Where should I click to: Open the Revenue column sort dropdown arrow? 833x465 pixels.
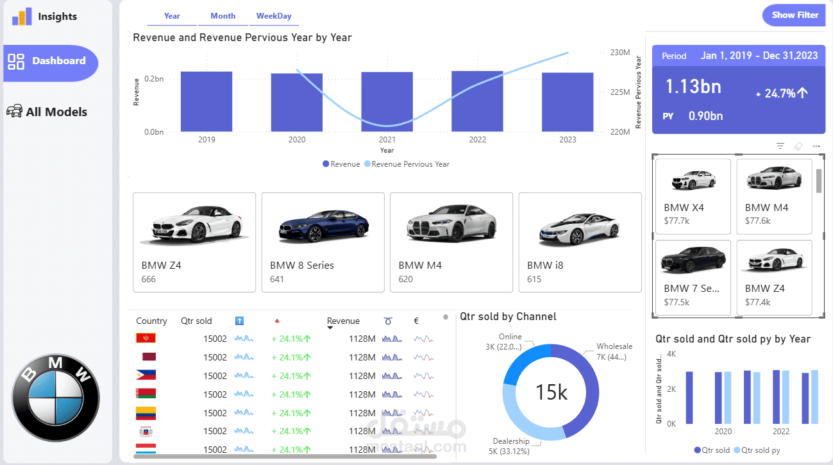[x=330, y=326]
